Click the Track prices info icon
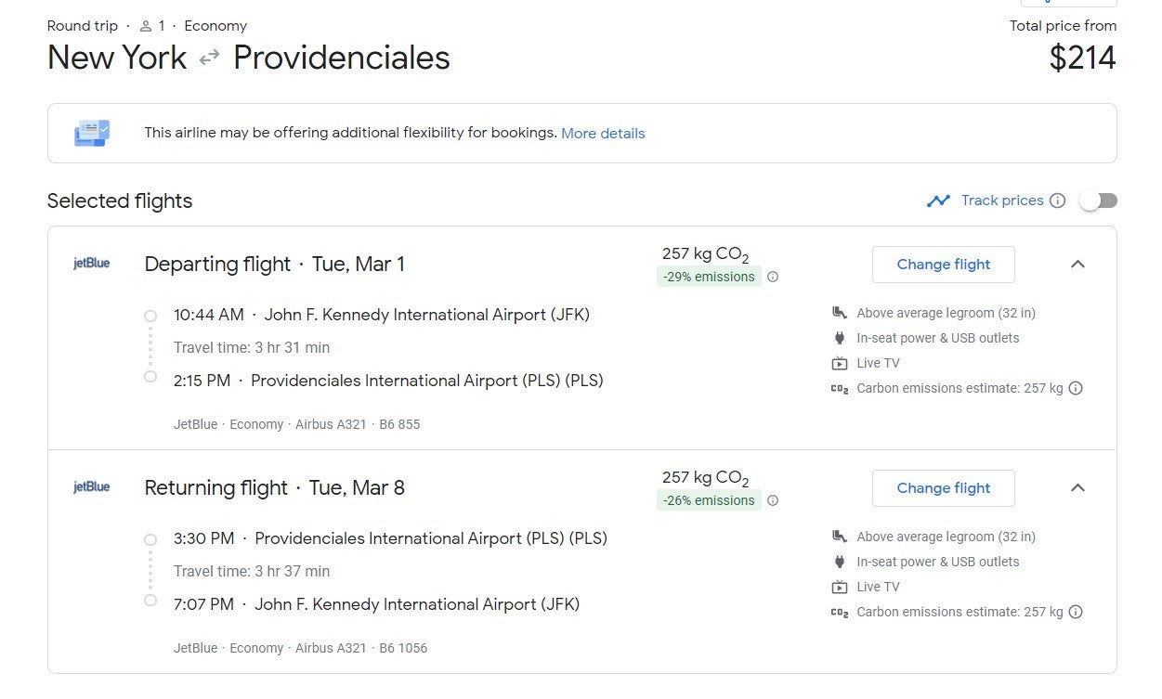1162x699 pixels. coord(1057,201)
